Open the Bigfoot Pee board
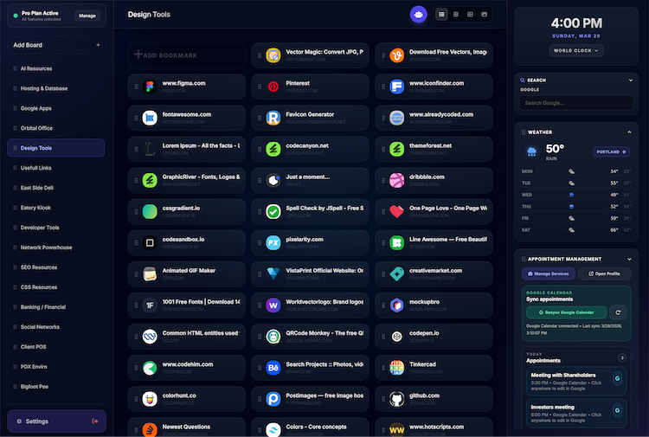The image size is (649, 437). coord(56,387)
